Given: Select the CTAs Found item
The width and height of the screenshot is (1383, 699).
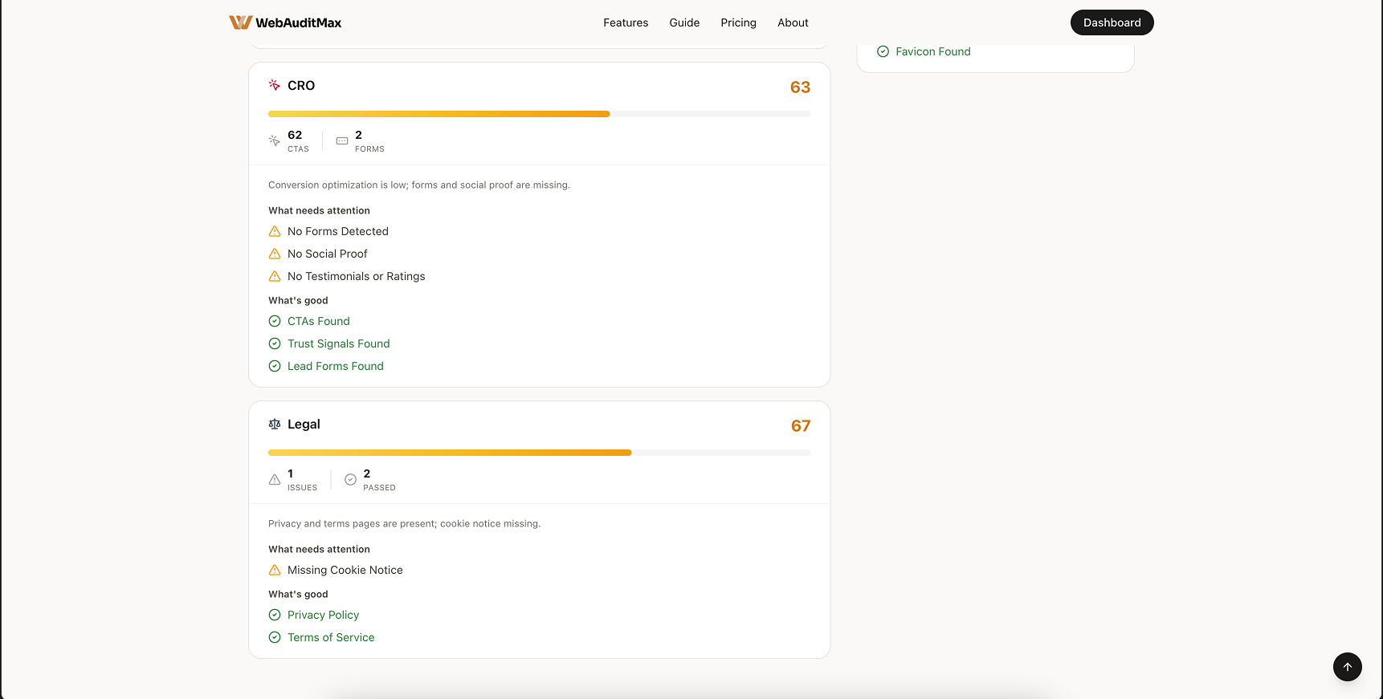Looking at the screenshot, I should tap(319, 321).
